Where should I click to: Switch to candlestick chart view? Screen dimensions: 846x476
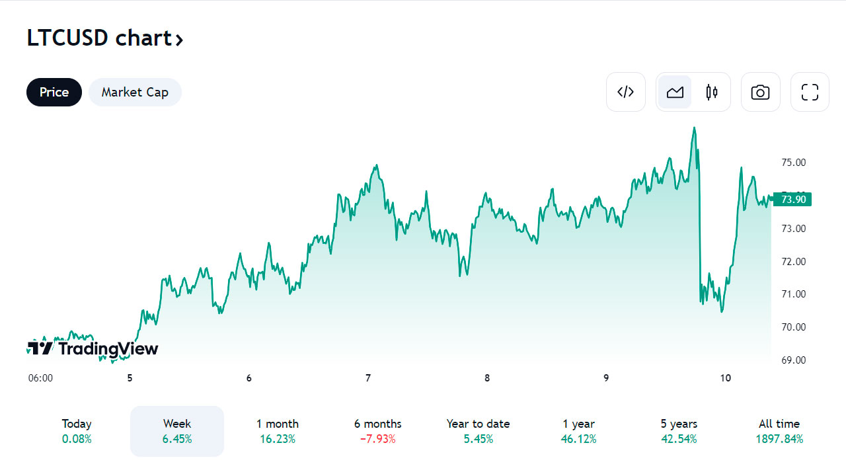pos(712,92)
